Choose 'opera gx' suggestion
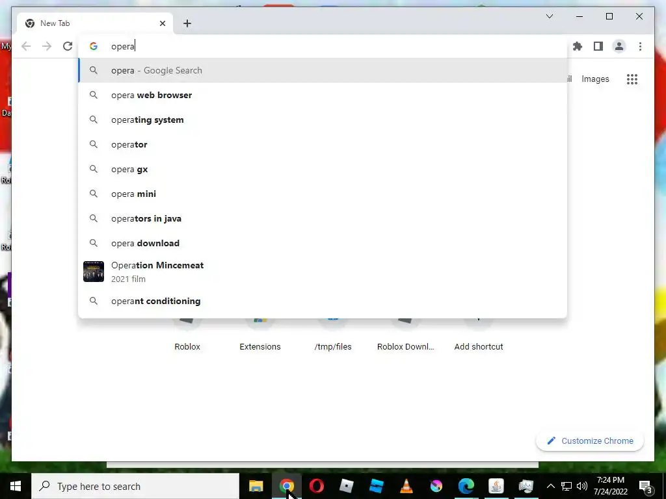This screenshot has height=499, width=666. point(323,169)
